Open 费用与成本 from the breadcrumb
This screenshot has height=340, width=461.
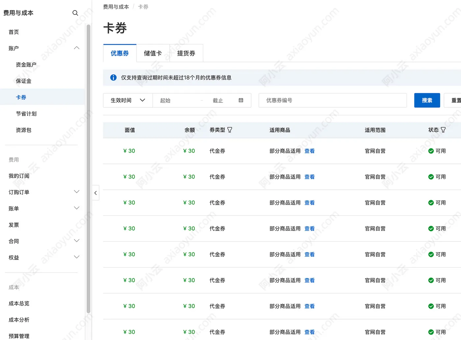(x=116, y=7)
